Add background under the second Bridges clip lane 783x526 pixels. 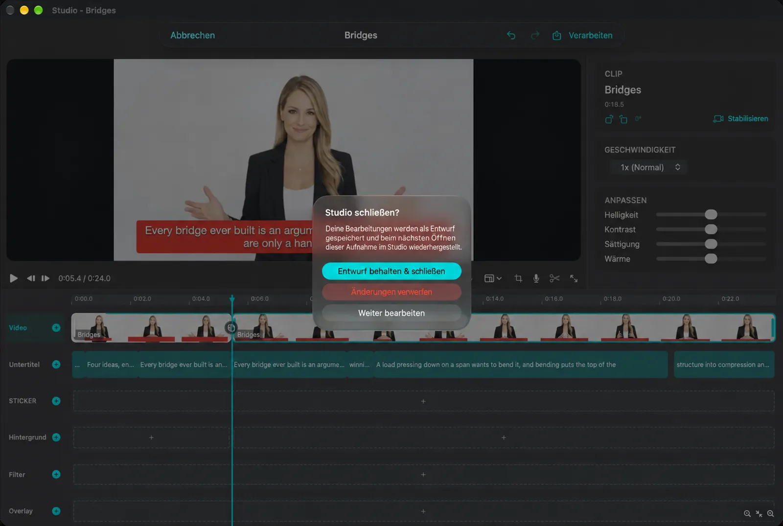[x=504, y=437]
